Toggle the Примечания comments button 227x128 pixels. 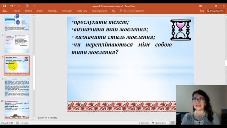[x=159, y=123]
